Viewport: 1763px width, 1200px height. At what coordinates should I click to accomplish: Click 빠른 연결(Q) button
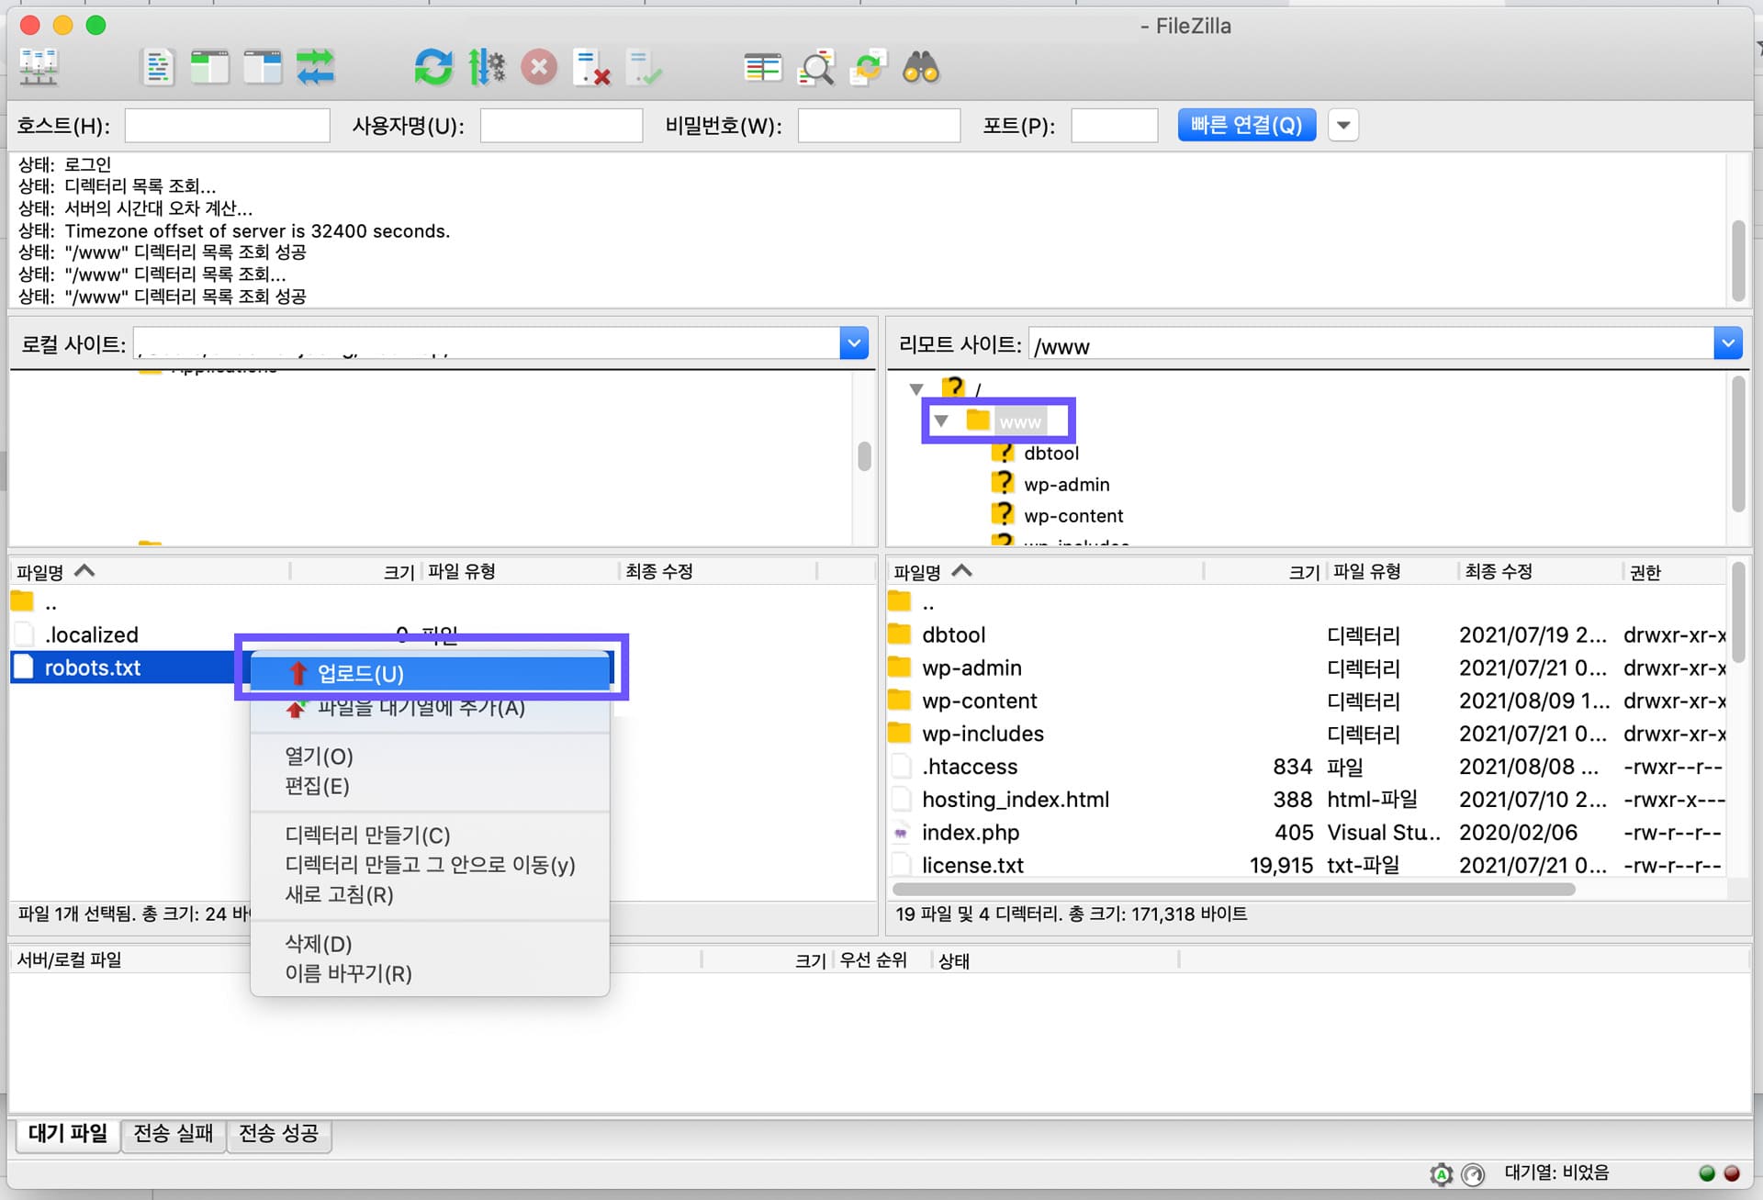coord(1246,125)
